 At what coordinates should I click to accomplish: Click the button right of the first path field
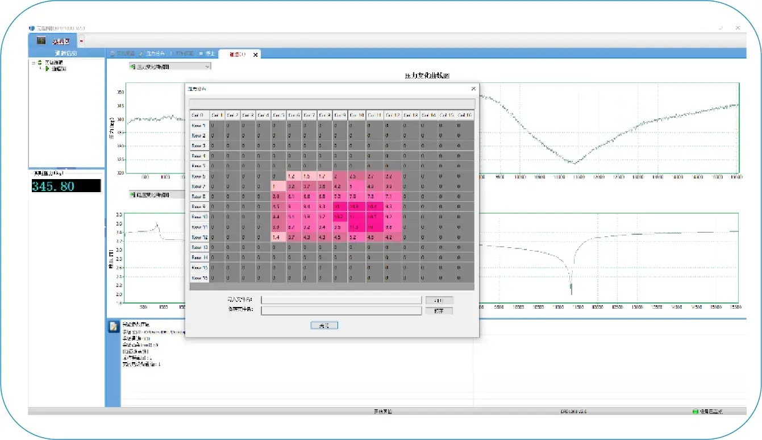tap(439, 300)
